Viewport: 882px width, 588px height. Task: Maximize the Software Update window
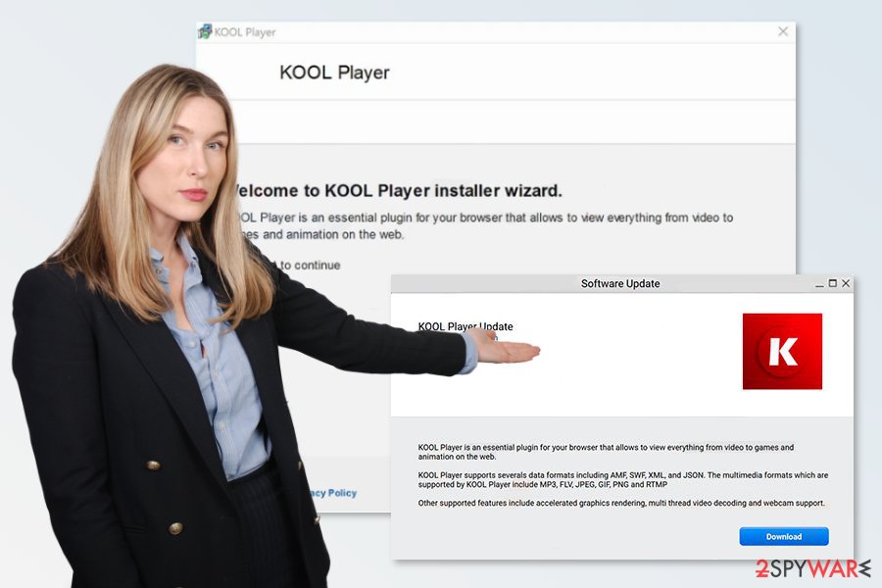832,283
